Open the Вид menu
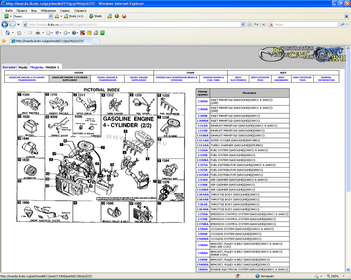 pyautogui.click(x=34, y=10)
